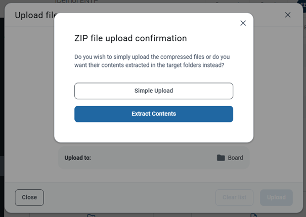Click the partially visible file icon at bottom right
306x217 pixels.
click(x=254, y=215)
